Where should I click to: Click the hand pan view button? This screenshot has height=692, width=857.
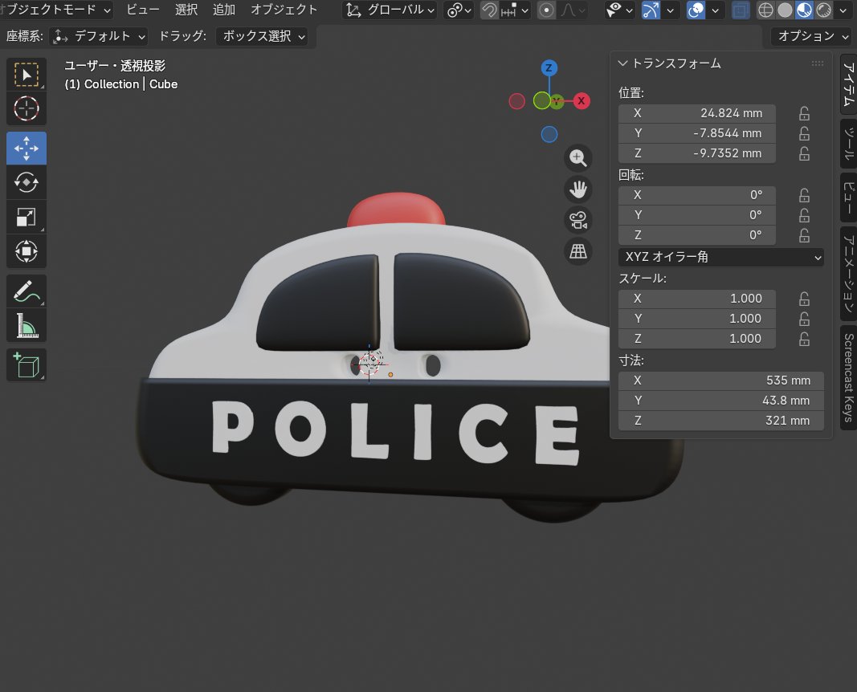[577, 189]
